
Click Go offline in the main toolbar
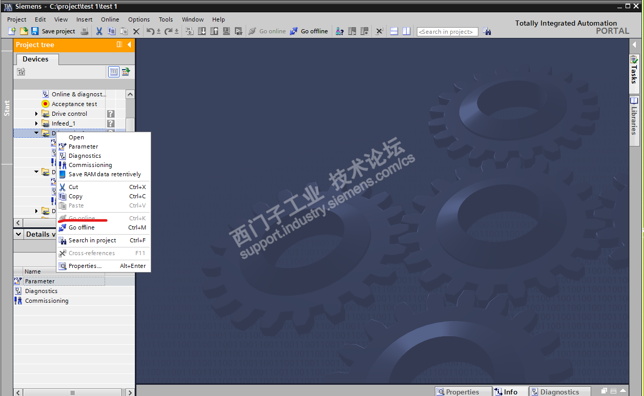coord(309,31)
